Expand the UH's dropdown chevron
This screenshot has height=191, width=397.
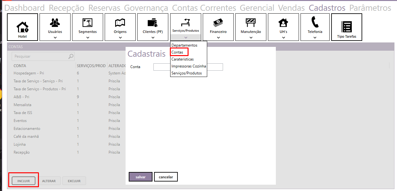point(283,37)
